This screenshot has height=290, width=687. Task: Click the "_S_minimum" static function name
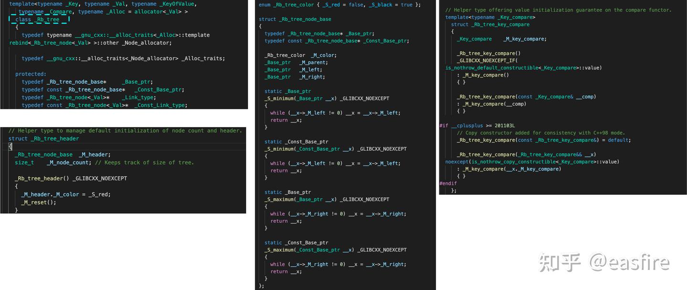(278, 98)
